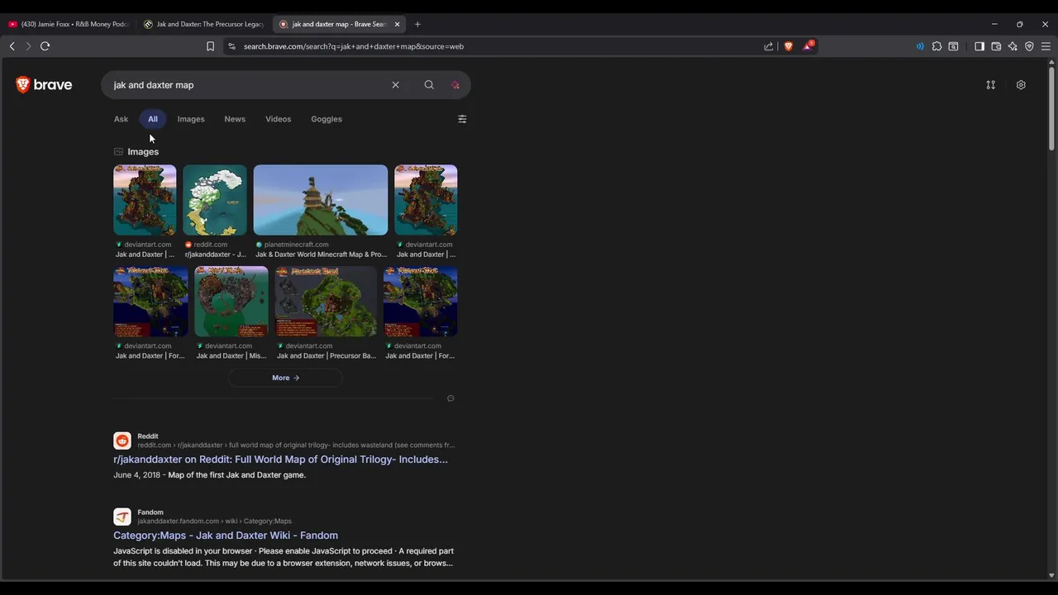Open site settings icon in address bar

[x=231, y=46]
